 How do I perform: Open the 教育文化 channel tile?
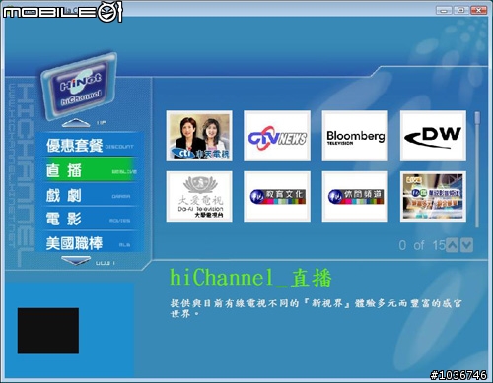point(277,196)
